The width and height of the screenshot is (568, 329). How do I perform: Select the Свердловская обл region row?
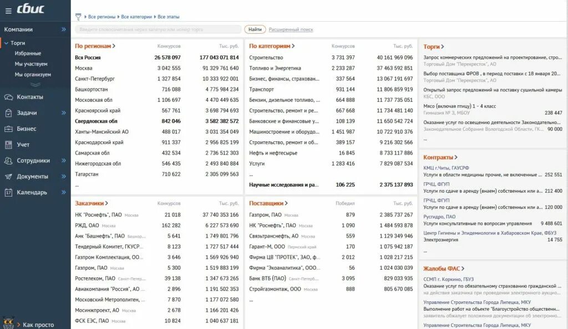tap(157, 121)
